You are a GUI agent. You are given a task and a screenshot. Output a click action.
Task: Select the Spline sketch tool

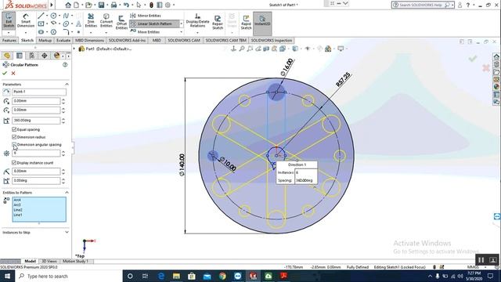click(66, 16)
